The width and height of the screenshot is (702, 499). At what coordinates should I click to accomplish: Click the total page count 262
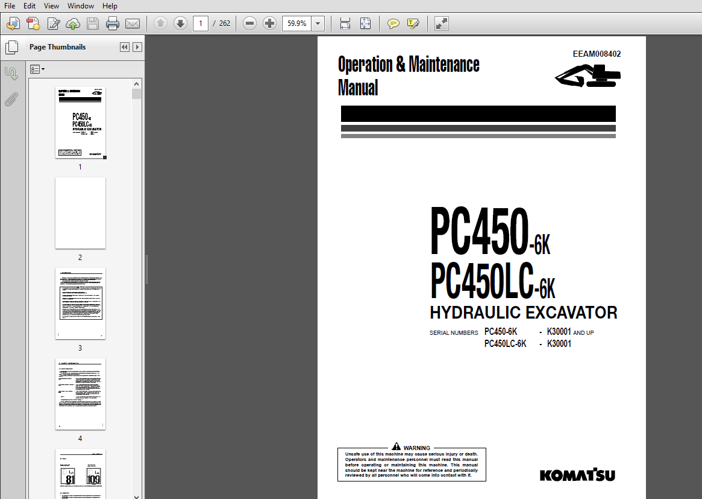tap(225, 24)
